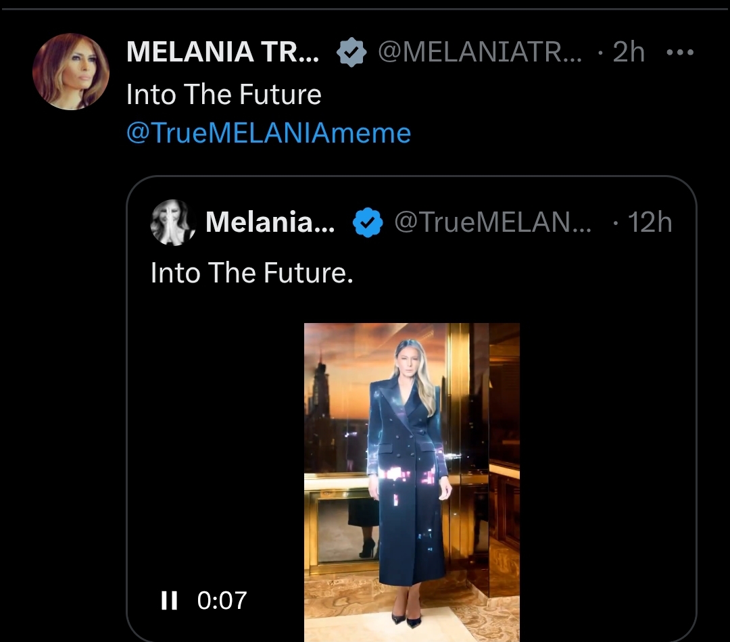The image size is (730, 642).
Task: Click the woman in the long coat in the video
Action: pos(408,487)
